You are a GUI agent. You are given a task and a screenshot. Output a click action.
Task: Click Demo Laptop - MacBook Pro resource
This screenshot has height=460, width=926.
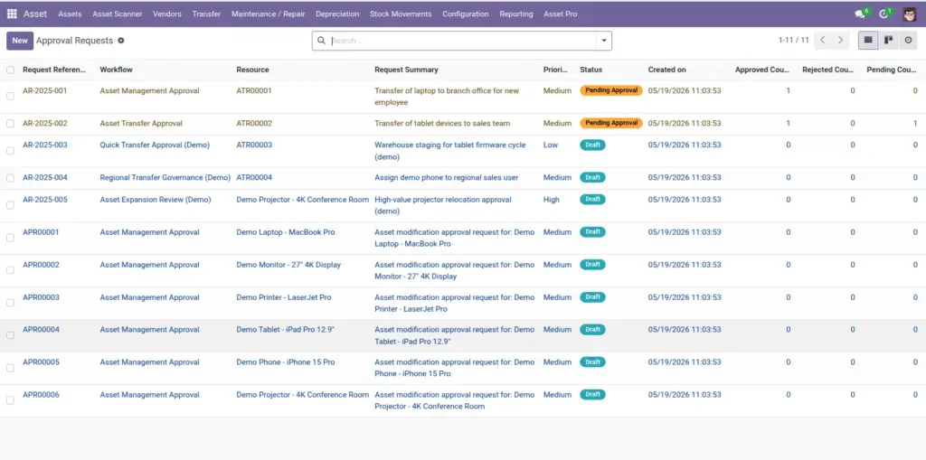(x=286, y=232)
